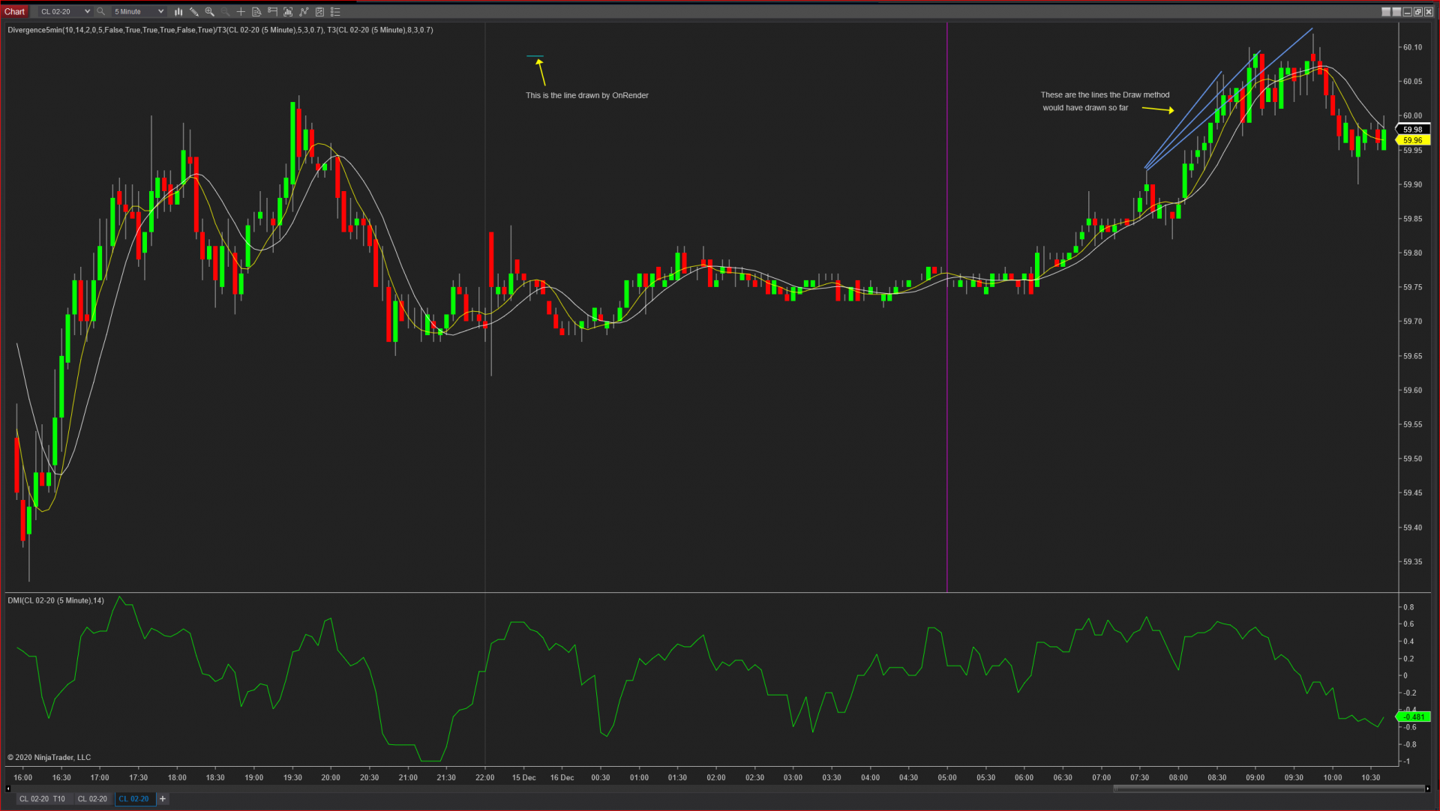Screen dimensions: 1440x811
Task: Select the drawing tools pencil icon
Action: coord(194,11)
